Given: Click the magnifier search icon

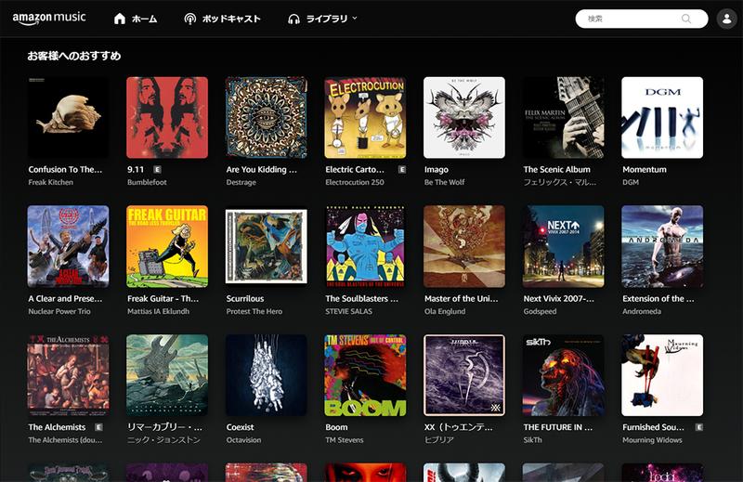Looking at the screenshot, I should coord(686,19).
